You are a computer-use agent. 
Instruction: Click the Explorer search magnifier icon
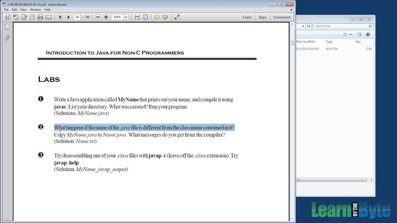[370, 26]
